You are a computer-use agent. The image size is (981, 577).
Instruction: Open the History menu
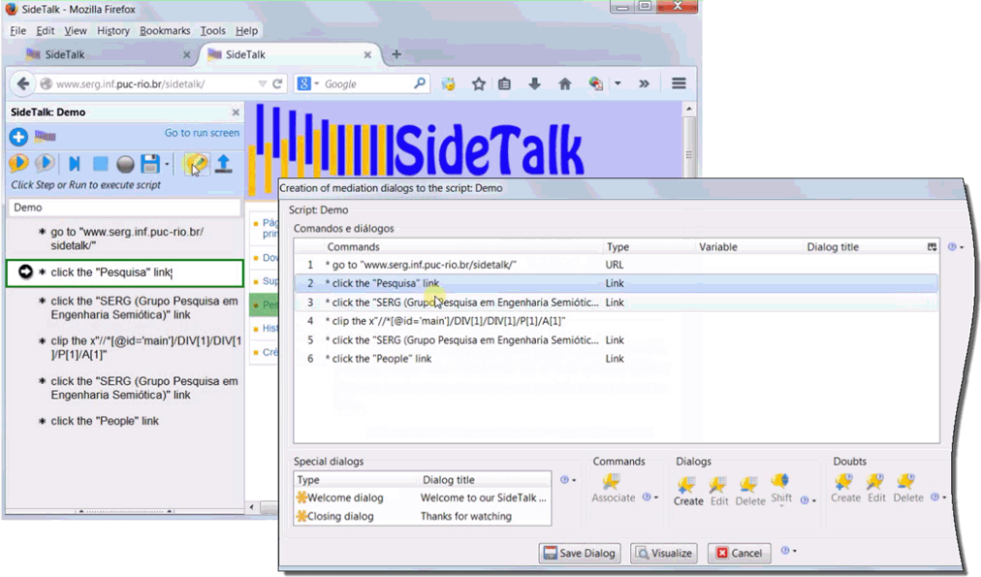tap(113, 31)
